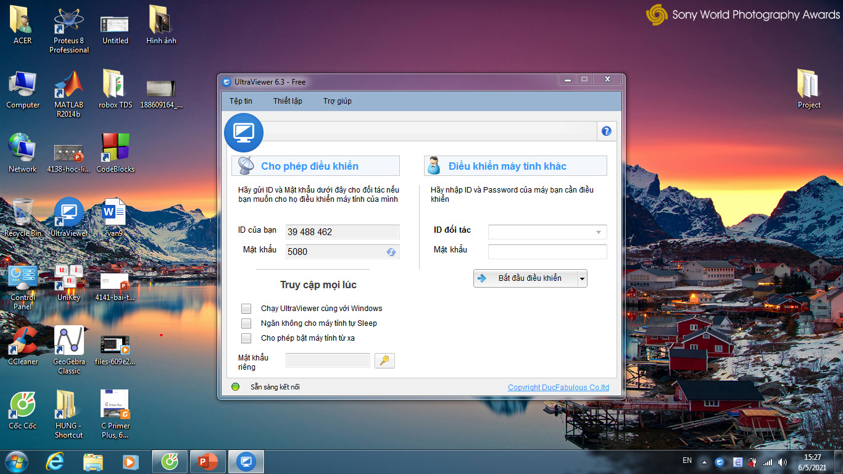Viewport: 843px width, 474px height.
Task: Click the Cốc Cốc browser taskbar icon
Action: pyautogui.click(x=170, y=461)
